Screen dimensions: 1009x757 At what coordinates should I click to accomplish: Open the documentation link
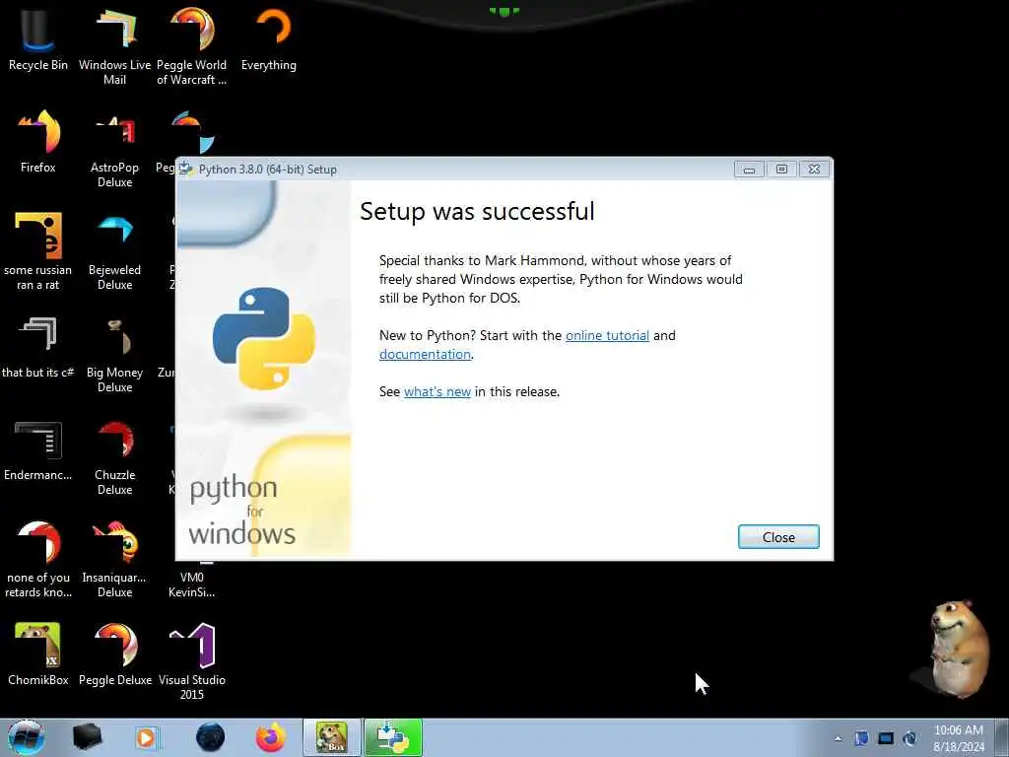click(425, 354)
